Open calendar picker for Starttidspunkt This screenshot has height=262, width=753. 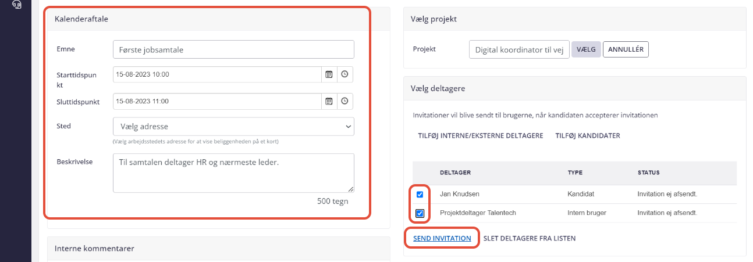tap(329, 74)
